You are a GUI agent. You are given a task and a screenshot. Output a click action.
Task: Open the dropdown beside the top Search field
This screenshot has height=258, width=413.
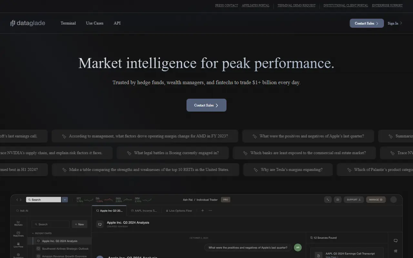[x=65, y=200]
